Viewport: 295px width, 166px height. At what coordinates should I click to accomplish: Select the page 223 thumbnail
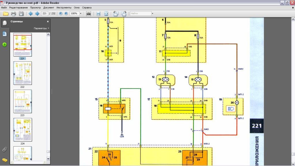point(22,101)
